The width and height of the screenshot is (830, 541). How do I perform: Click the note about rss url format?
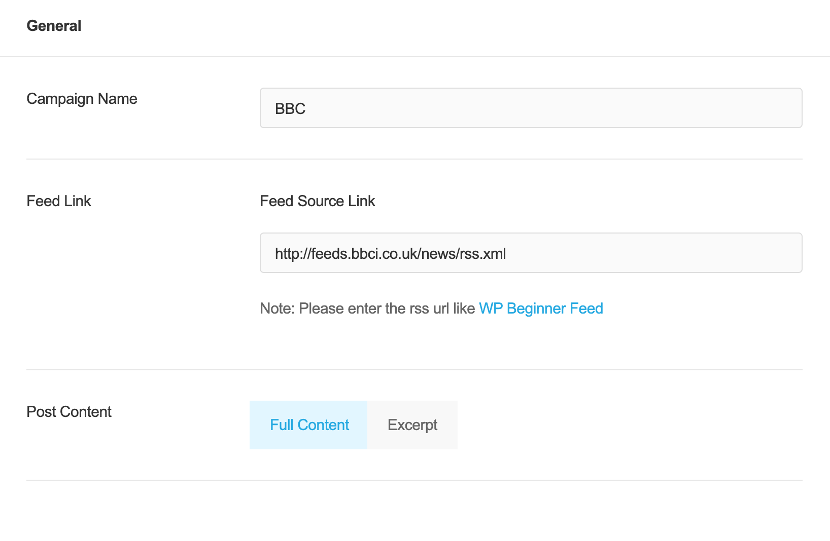(x=368, y=308)
